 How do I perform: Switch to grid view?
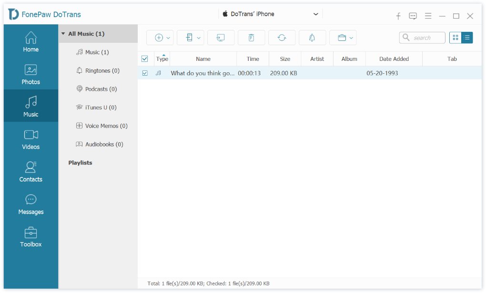pyautogui.click(x=455, y=38)
